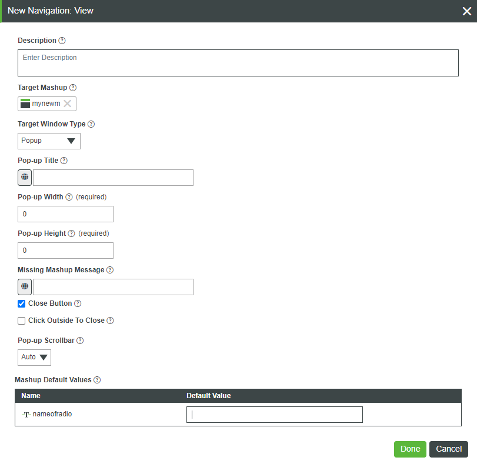Open the Target Window Type Popup dropdown
Viewport: 477px width, 464px height.
pyautogui.click(x=49, y=141)
